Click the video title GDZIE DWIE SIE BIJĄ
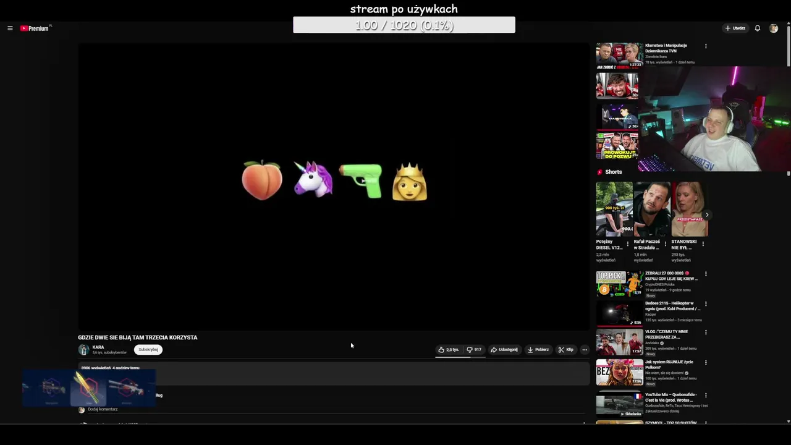 pos(138,337)
